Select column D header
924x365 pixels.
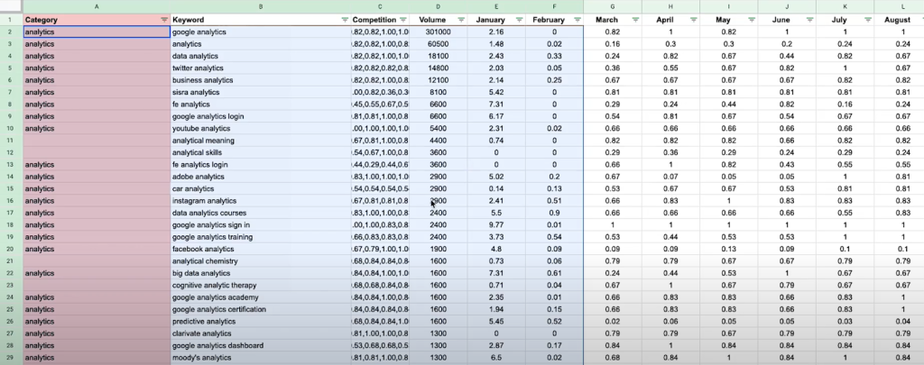(x=437, y=6)
